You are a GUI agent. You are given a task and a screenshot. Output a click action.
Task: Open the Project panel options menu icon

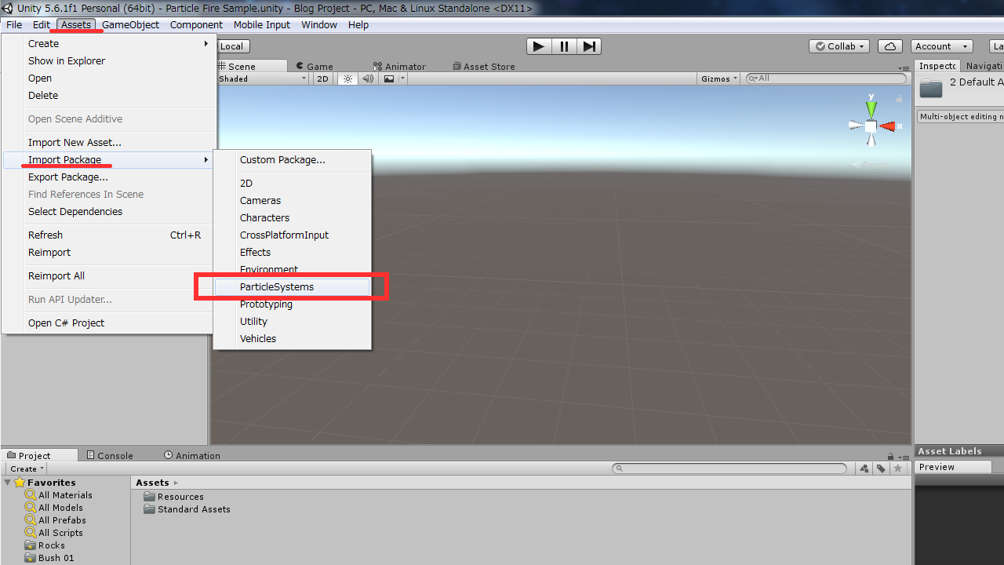point(903,456)
